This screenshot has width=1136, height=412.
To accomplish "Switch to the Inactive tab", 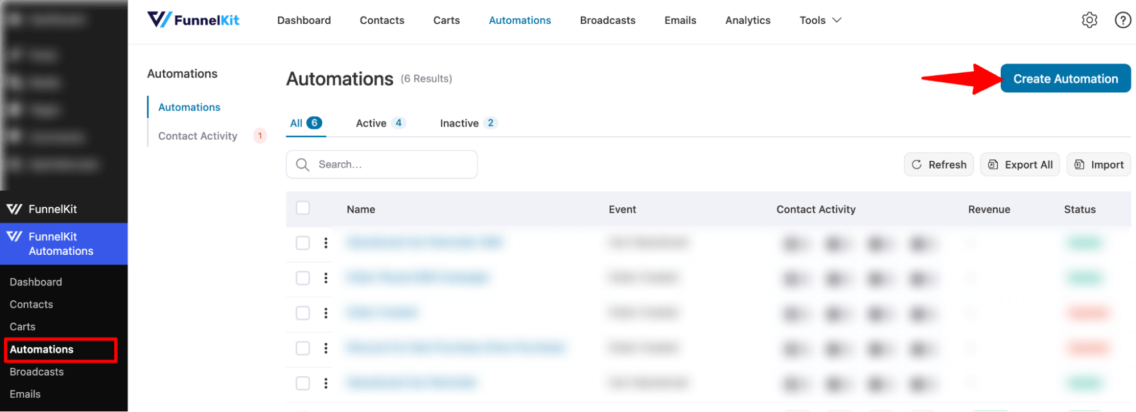I will [x=469, y=123].
